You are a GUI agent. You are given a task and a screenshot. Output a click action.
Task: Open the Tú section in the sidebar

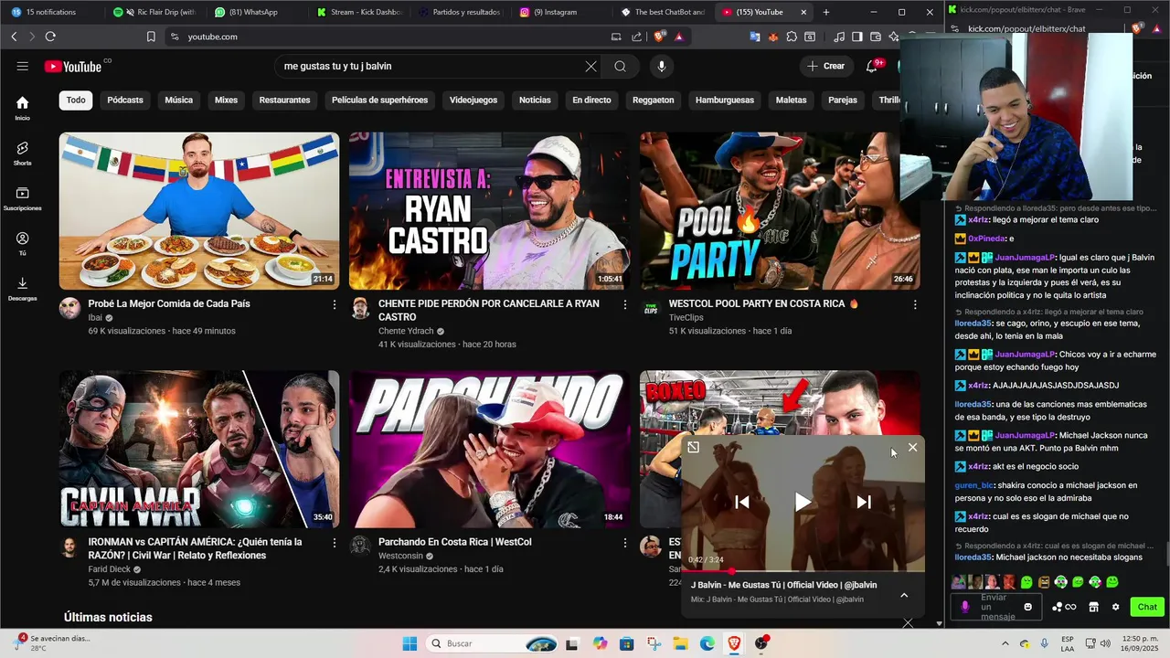pos(22,243)
